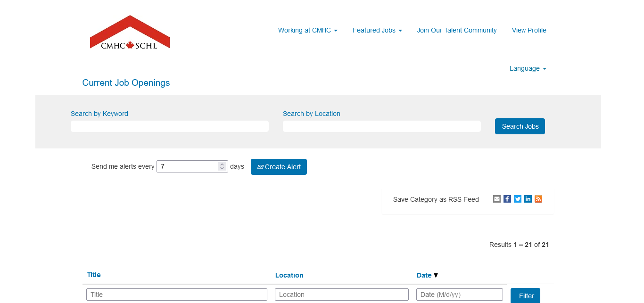Expand the Working at CMHC menu
The image size is (644, 303).
point(307,30)
